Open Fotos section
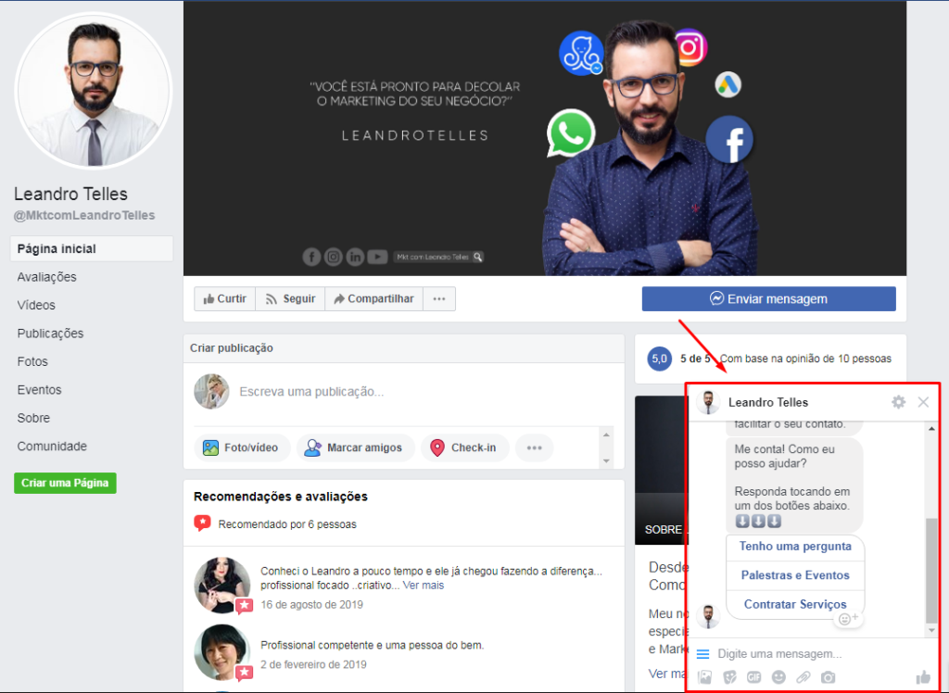949x693 pixels. [x=32, y=361]
